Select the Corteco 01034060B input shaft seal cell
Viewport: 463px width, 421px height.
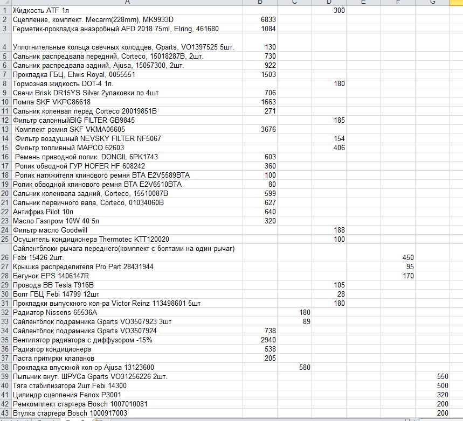(127, 202)
